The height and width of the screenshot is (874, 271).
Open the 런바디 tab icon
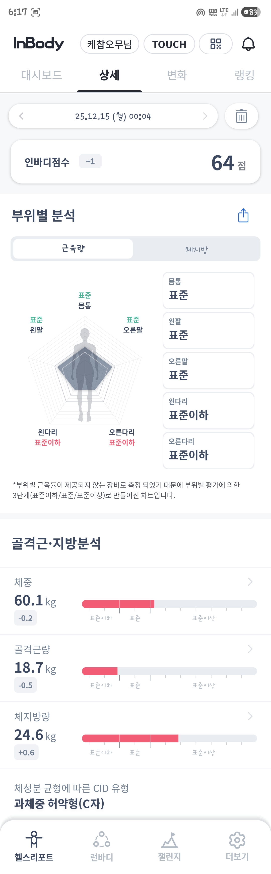[101, 840]
